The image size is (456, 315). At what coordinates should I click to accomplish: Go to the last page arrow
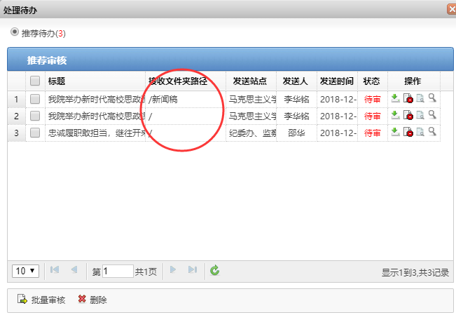193,270
